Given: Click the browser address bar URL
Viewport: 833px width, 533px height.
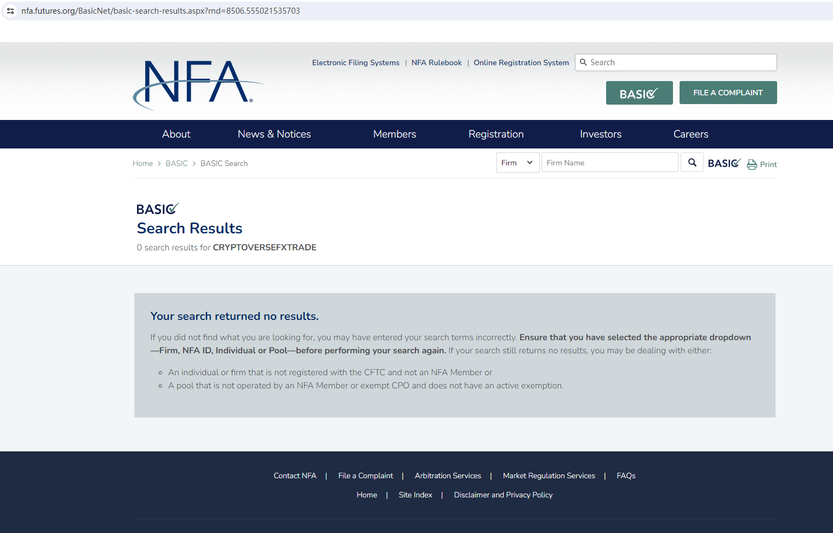Looking at the screenshot, I should (x=161, y=11).
